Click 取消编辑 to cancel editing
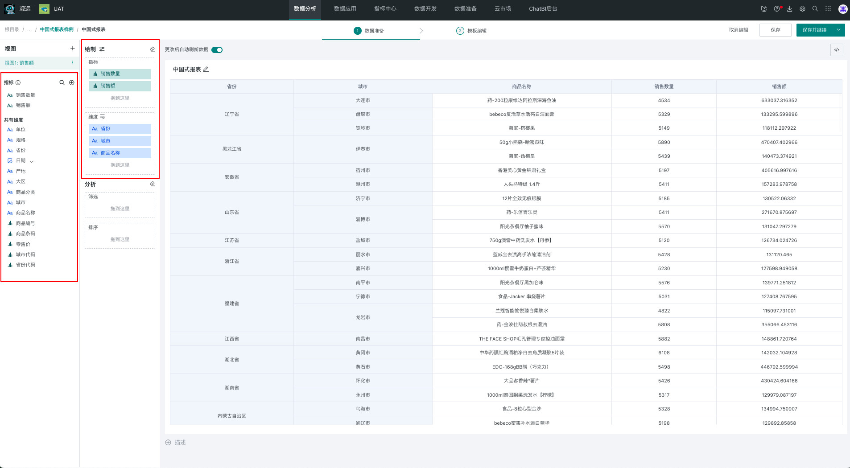 click(x=739, y=30)
